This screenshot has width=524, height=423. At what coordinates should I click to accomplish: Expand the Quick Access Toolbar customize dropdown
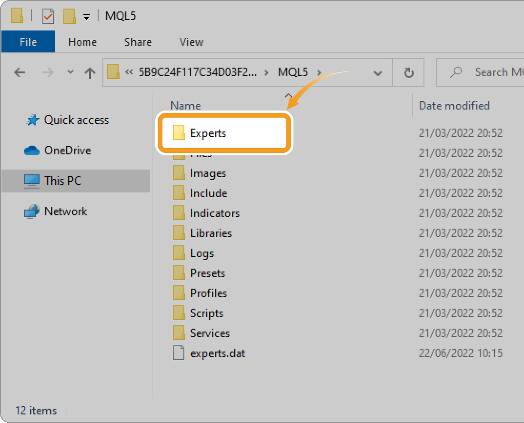point(86,17)
